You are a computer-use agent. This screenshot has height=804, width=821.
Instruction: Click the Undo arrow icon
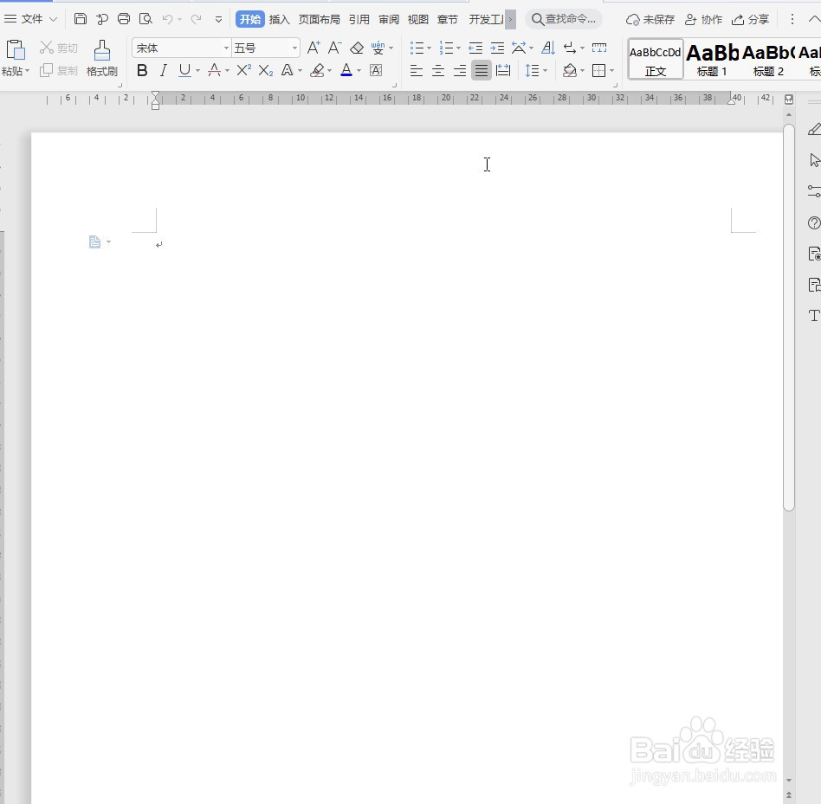(x=167, y=19)
